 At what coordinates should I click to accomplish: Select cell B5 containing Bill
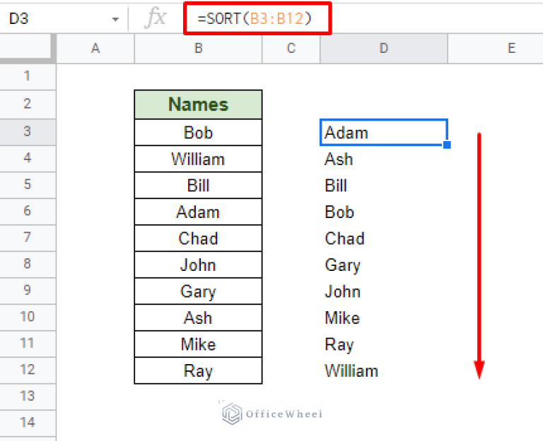tap(198, 186)
